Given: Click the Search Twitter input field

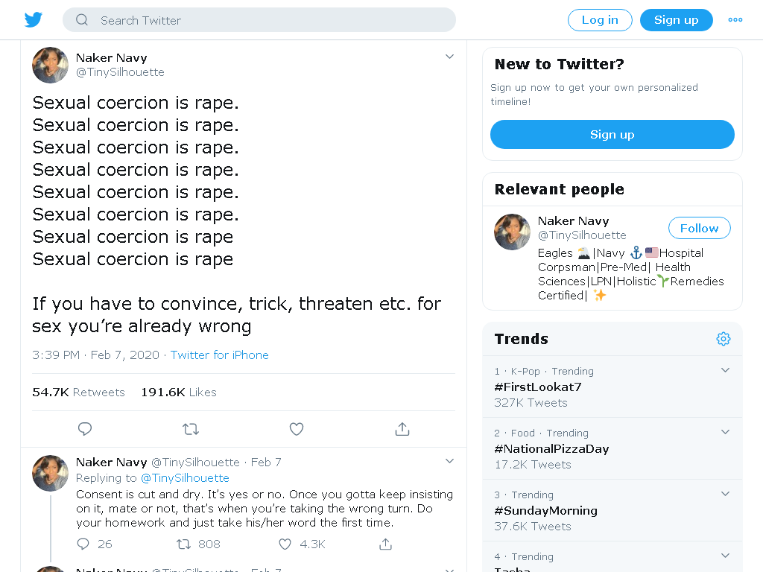Looking at the screenshot, I should click(x=259, y=20).
